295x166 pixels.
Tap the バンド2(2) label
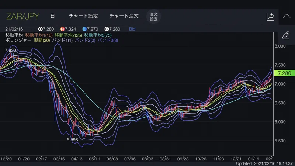point(85,40)
